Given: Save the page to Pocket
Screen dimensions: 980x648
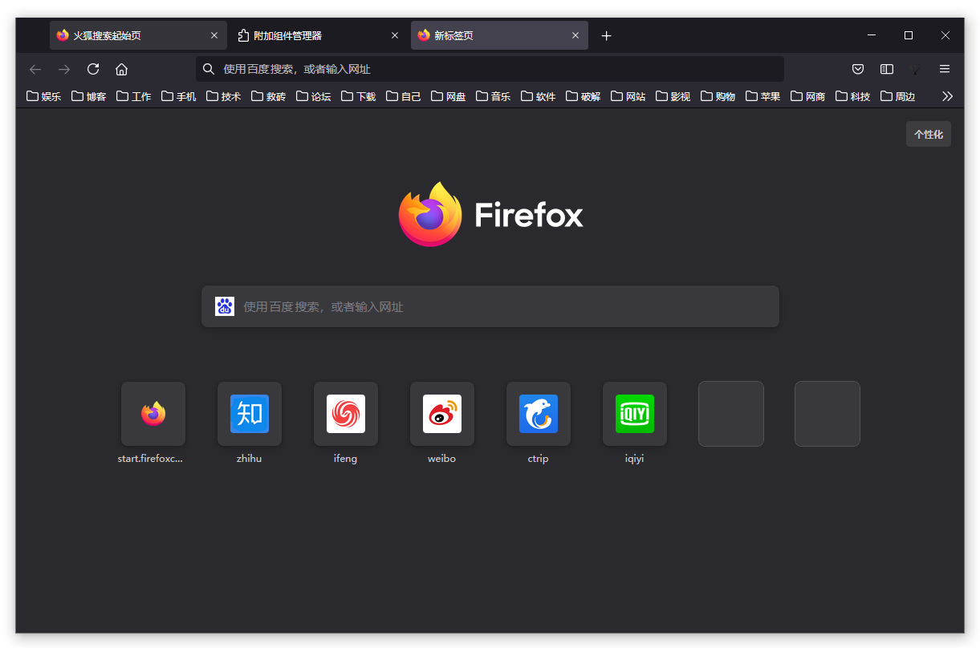Looking at the screenshot, I should 857,69.
